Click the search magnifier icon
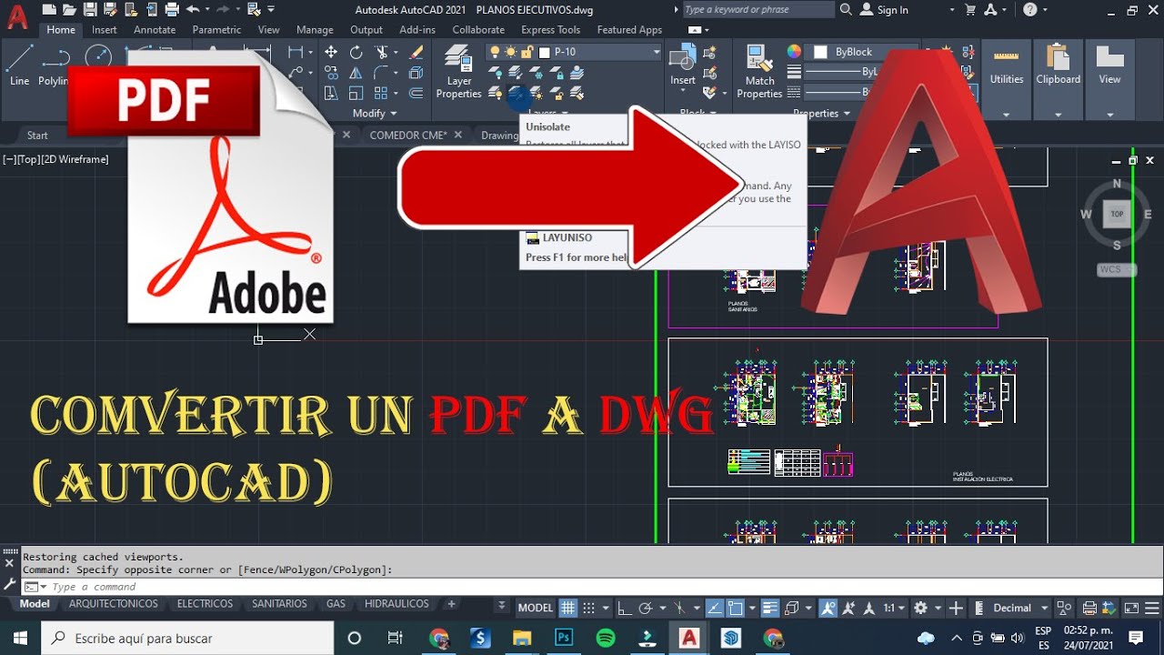 (x=846, y=9)
